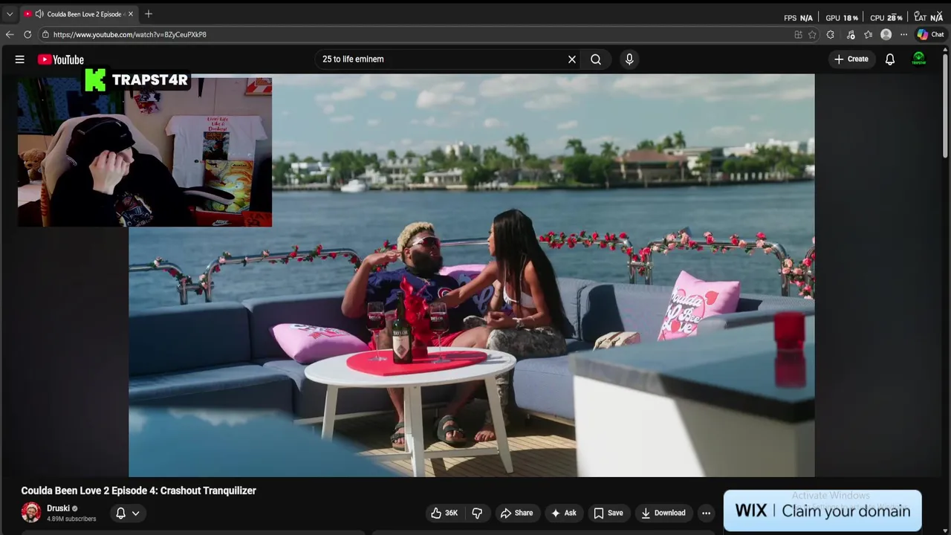Viewport: 951px width, 535px height.
Task: Open the tab search dropdown arrow
Action: coord(10,14)
